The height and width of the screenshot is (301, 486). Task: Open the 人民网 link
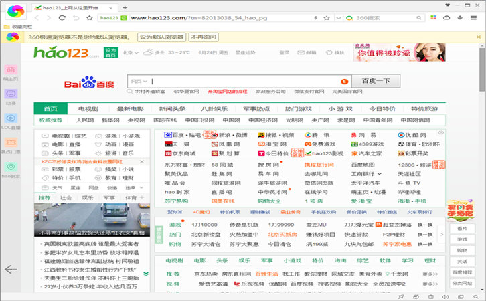84,120
